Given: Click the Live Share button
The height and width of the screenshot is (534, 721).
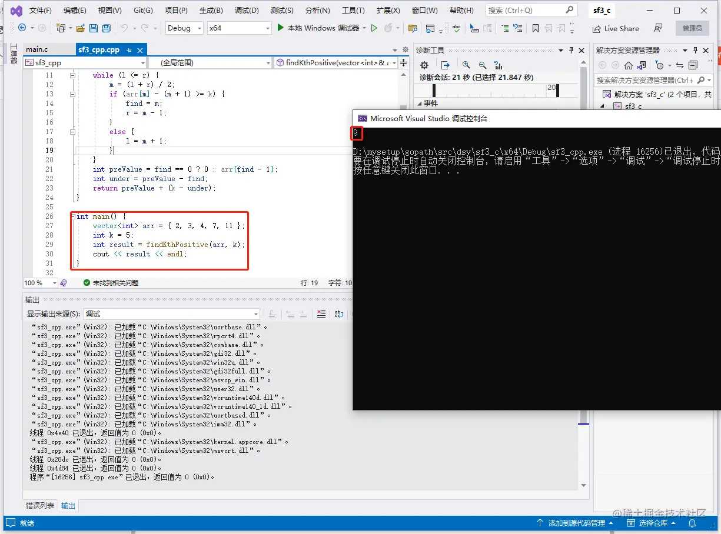Looking at the screenshot, I should (616, 28).
